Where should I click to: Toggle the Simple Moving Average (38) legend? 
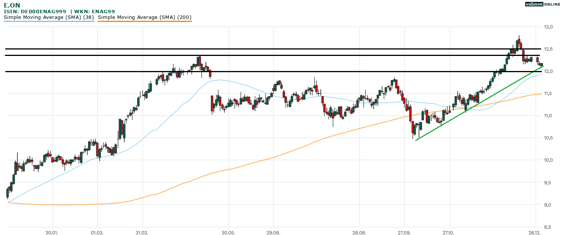click(x=49, y=17)
